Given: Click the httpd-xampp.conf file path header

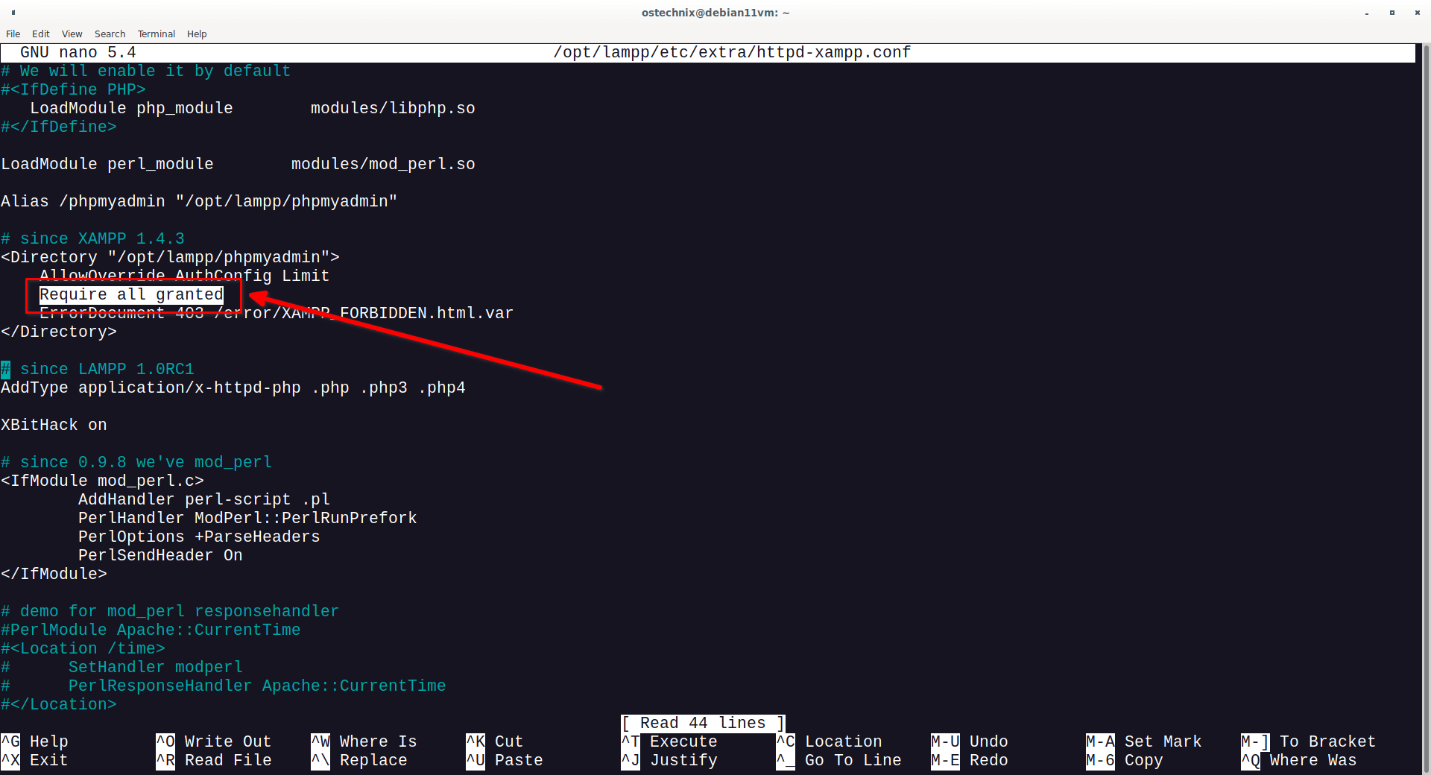Looking at the screenshot, I should pyautogui.click(x=732, y=52).
